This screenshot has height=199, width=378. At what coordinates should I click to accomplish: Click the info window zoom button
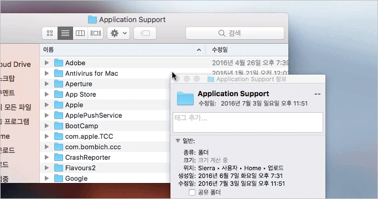tap(196, 79)
